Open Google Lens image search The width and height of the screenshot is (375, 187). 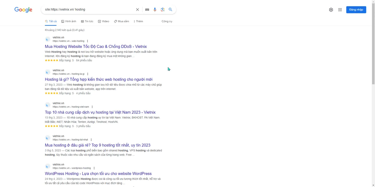click(x=162, y=9)
